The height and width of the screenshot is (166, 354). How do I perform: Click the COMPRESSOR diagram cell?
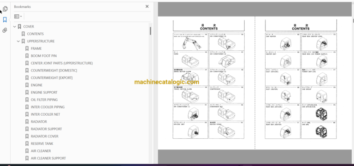(x=226, y=95)
